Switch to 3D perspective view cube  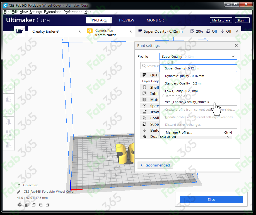point(20,205)
